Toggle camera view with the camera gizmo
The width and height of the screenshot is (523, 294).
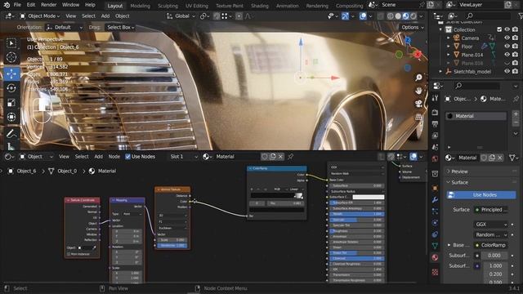click(418, 104)
